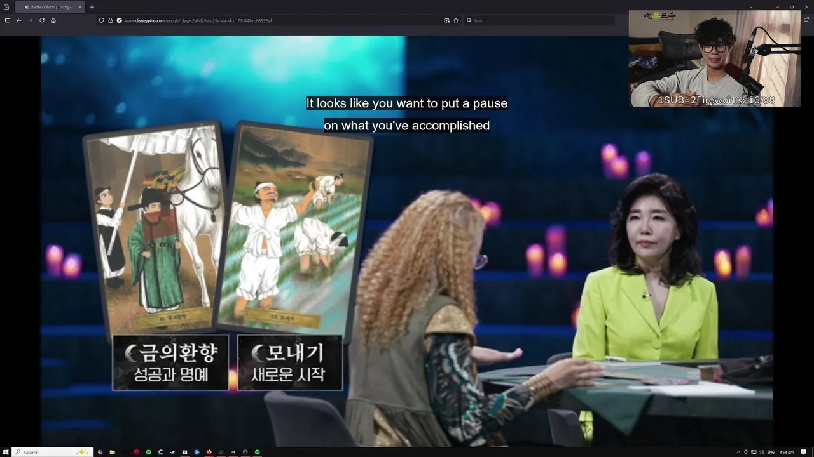Click the Windows taskbar Search box
This screenshot has width=814, height=457.
coord(53,452)
